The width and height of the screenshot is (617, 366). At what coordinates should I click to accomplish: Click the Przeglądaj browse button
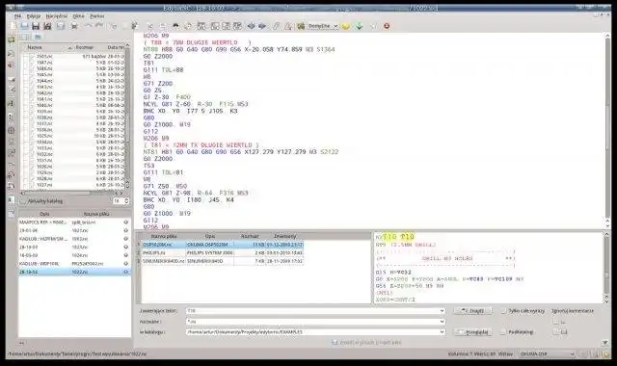pyautogui.click(x=472, y=331)
